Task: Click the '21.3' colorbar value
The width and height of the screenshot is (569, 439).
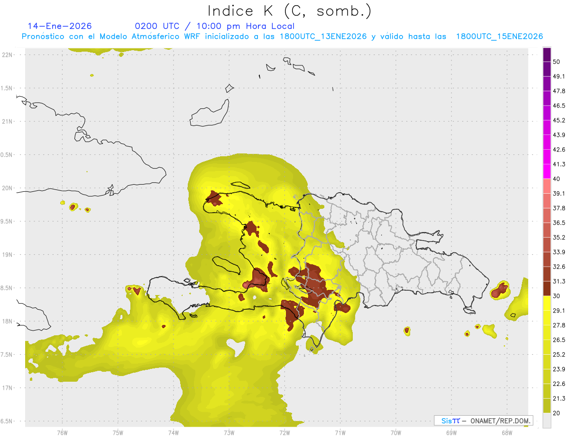Action: (559, 399)
